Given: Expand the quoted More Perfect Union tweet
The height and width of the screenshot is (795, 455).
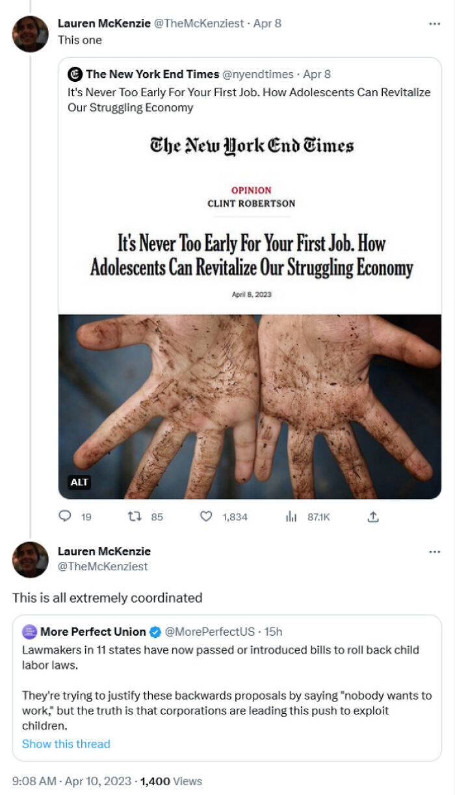Looking at the screenshot, I should tap(227, 682).
